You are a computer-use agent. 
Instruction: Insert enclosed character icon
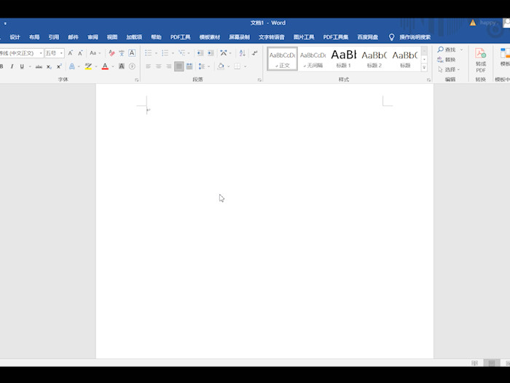coord(132,66)
